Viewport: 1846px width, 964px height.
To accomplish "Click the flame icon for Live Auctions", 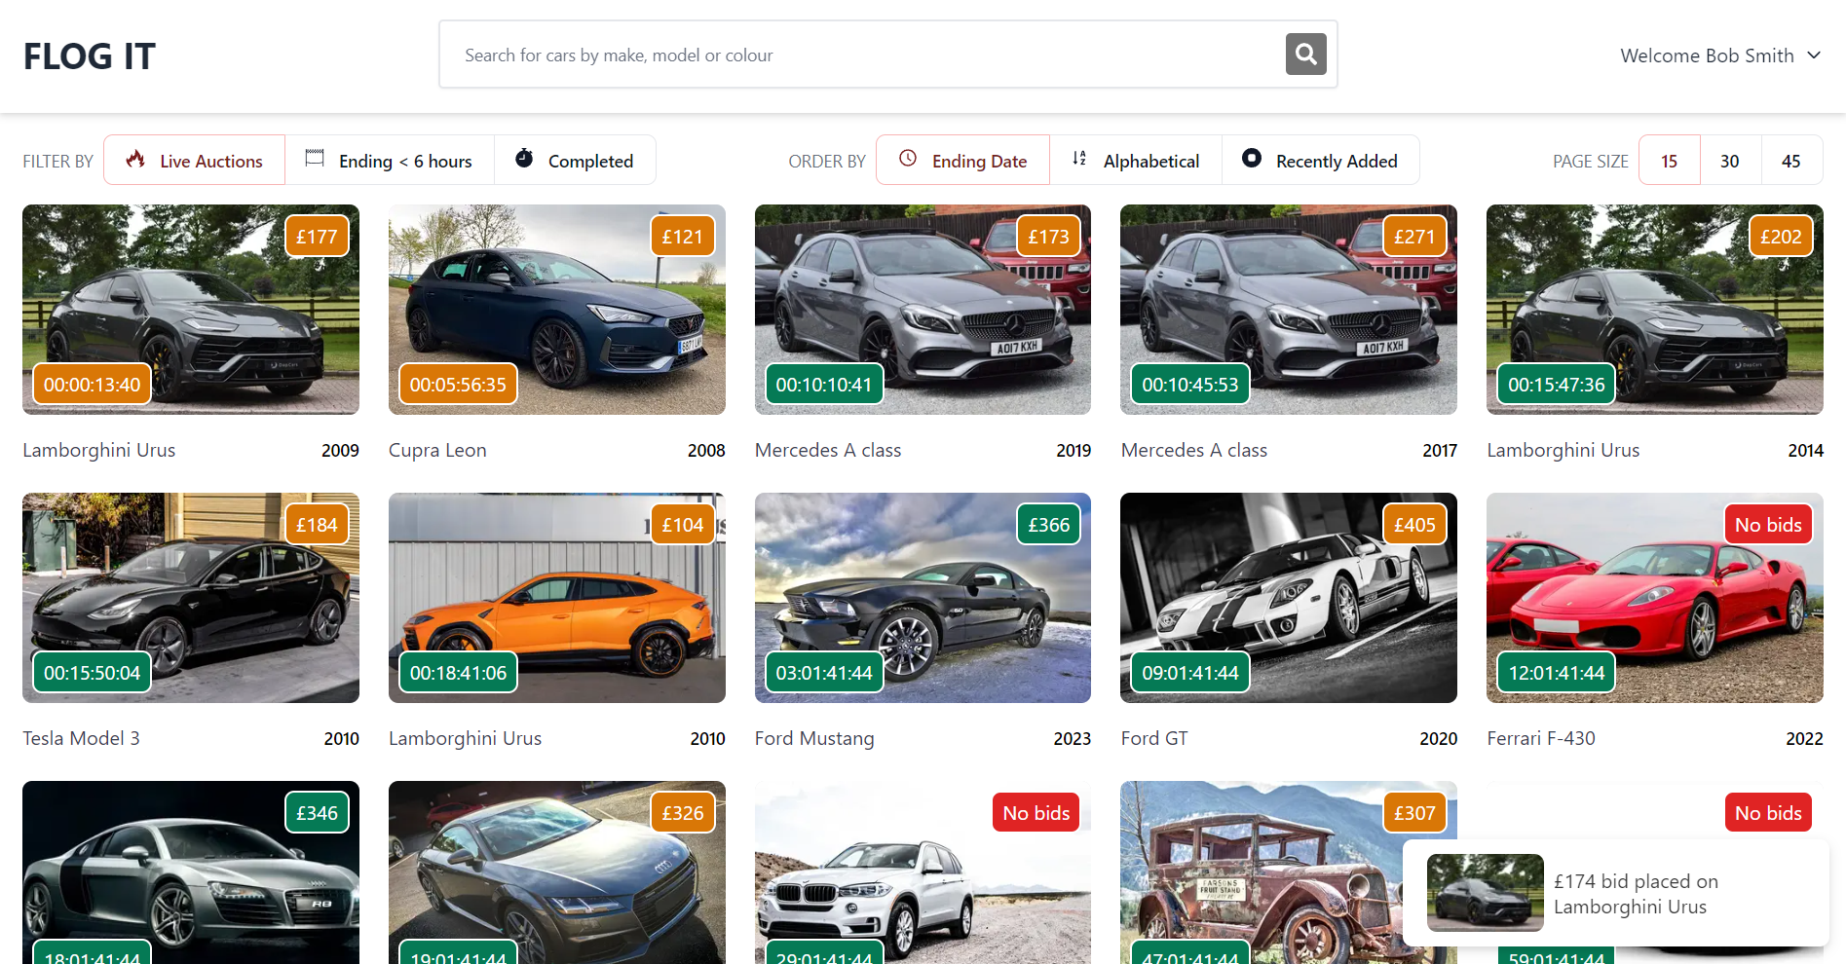I will point(135,159).
